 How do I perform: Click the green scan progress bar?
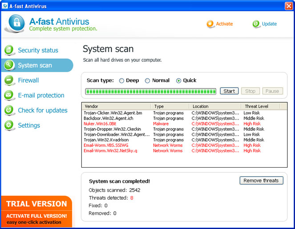pos(150,91)
